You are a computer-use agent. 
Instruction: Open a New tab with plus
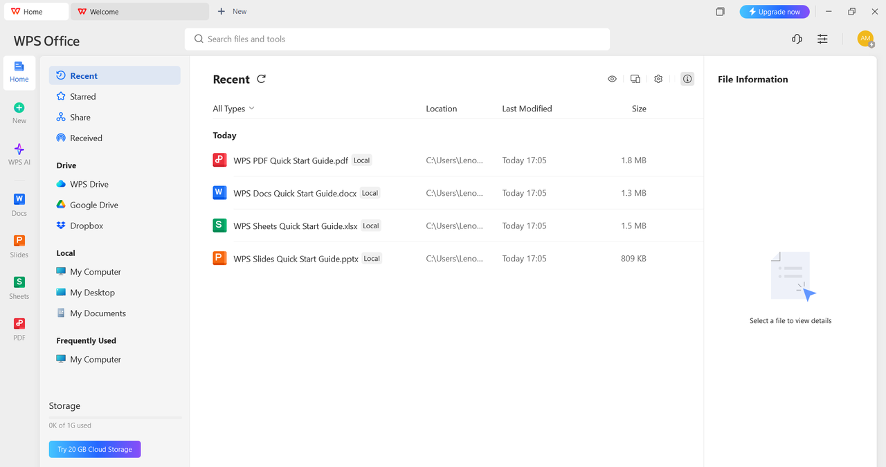(x=232, y=12)
